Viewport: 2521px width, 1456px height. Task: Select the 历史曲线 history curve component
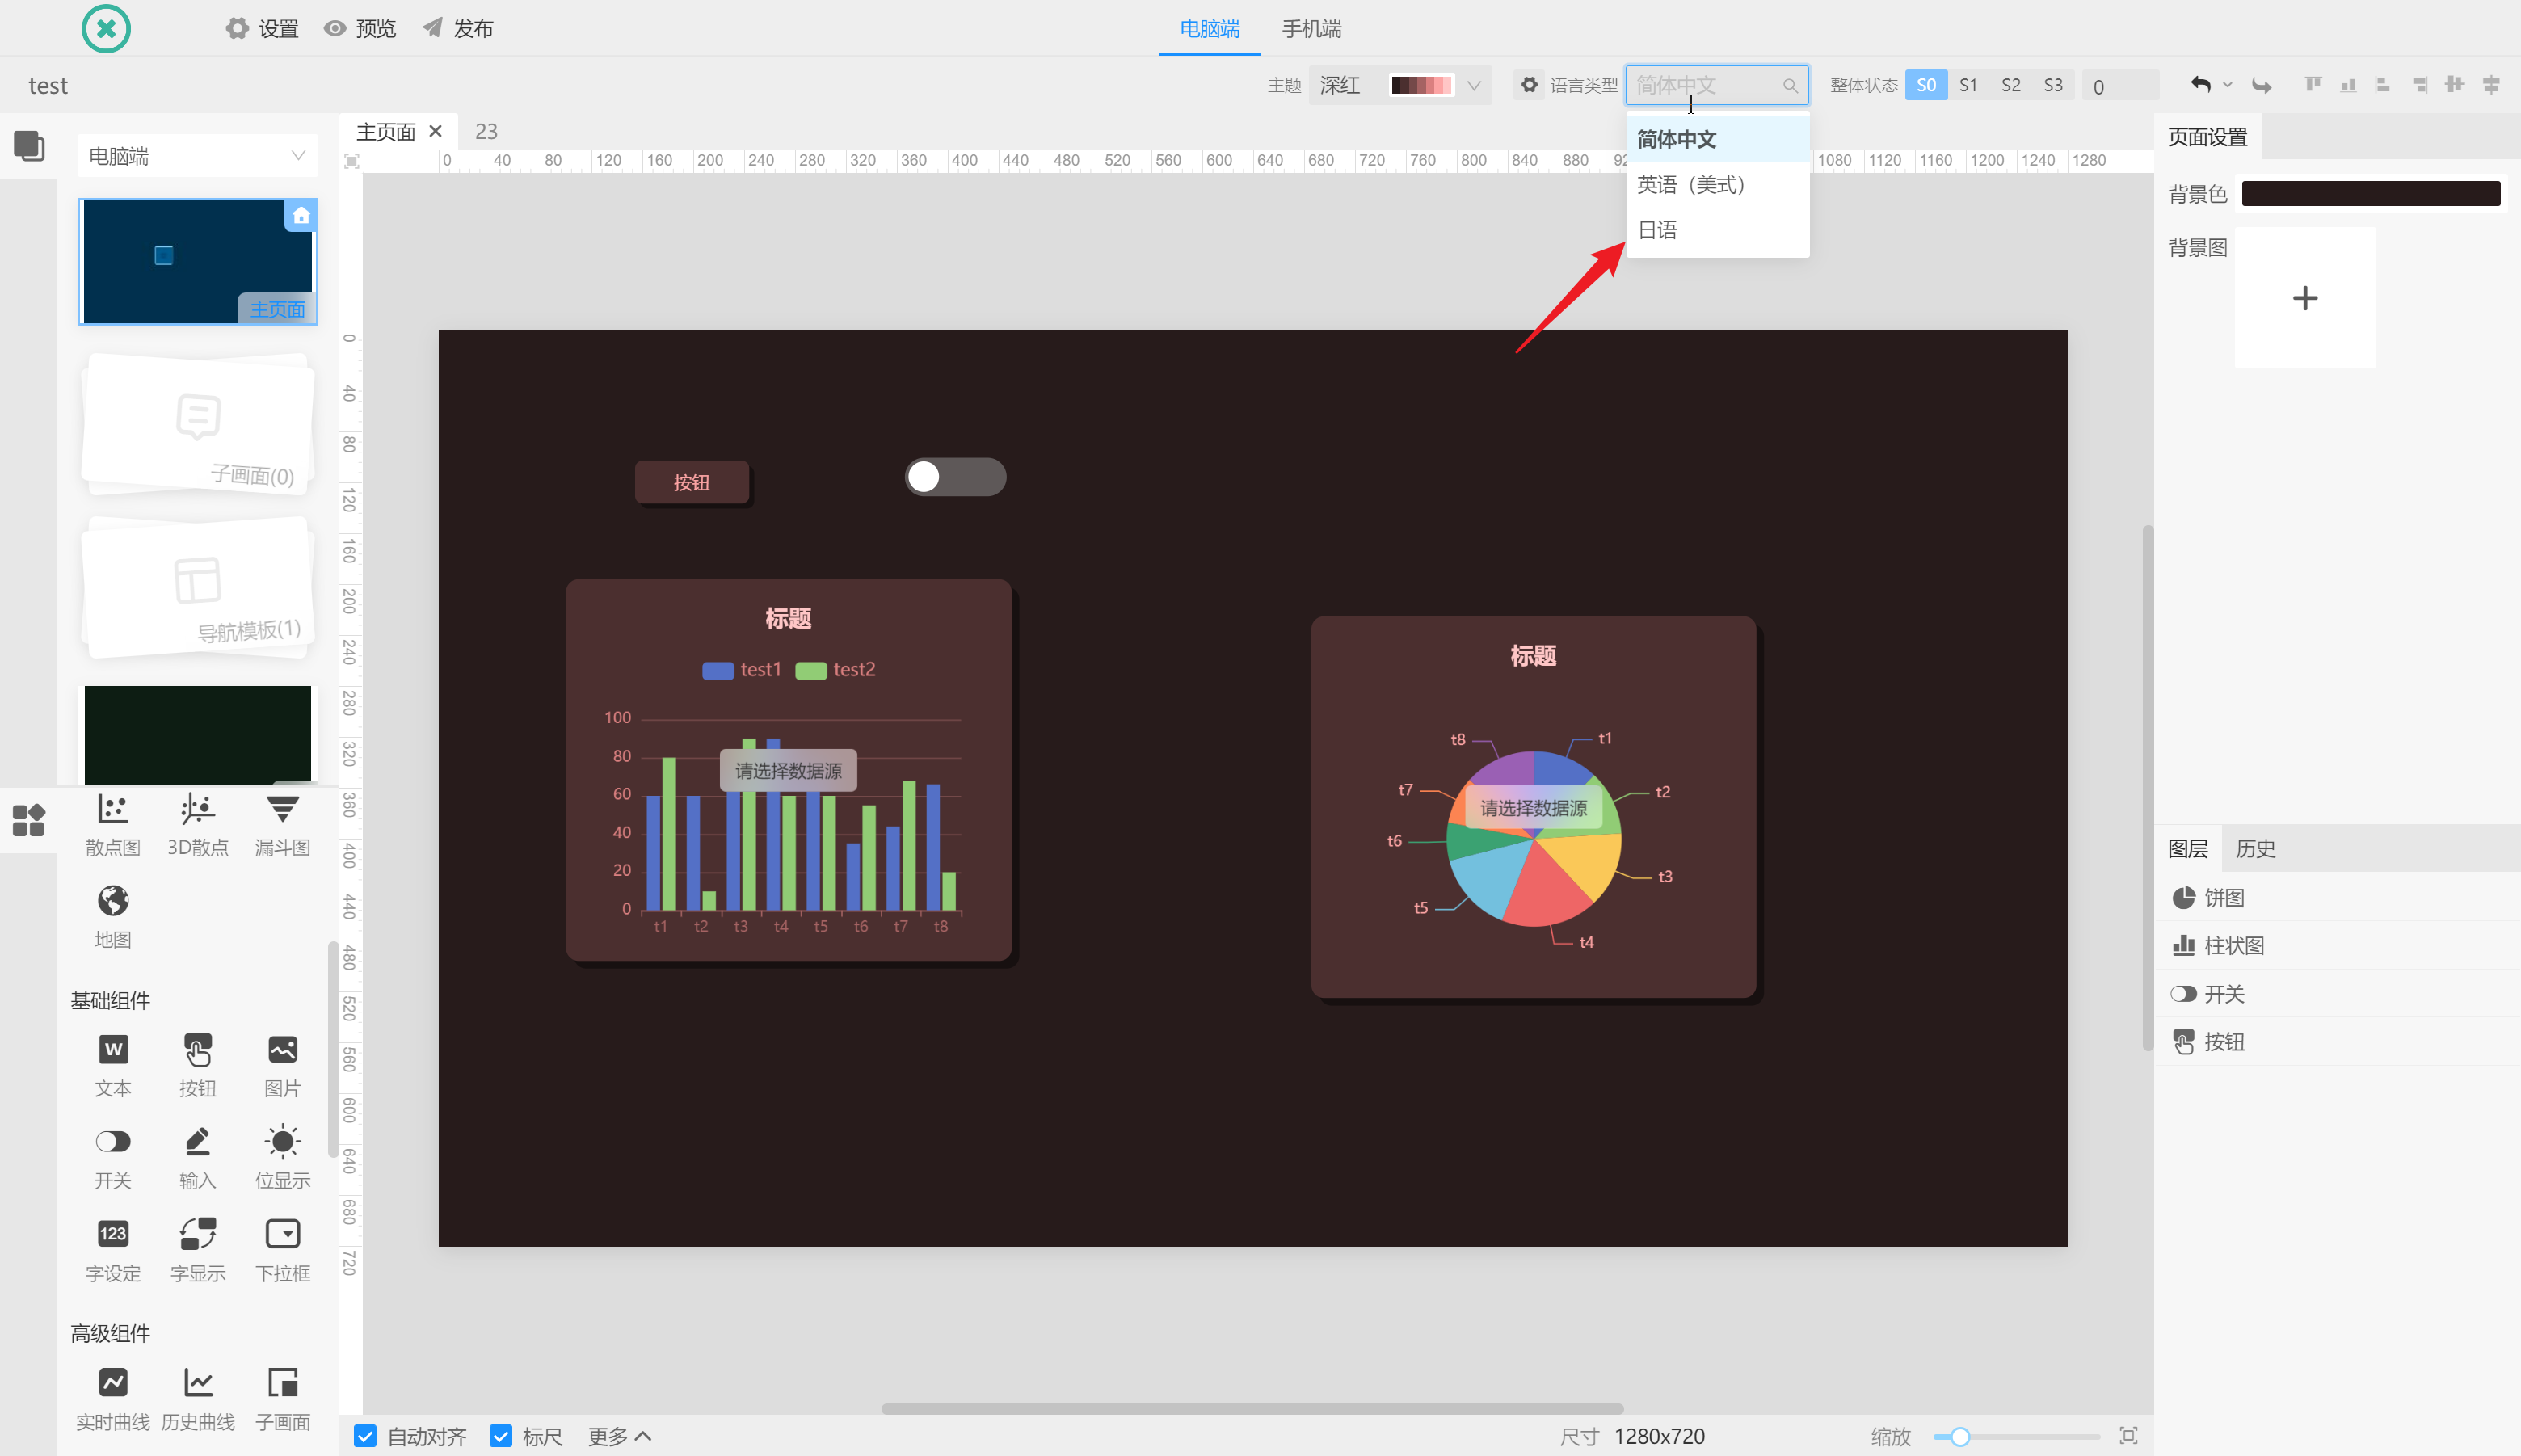coord(198,1400)
